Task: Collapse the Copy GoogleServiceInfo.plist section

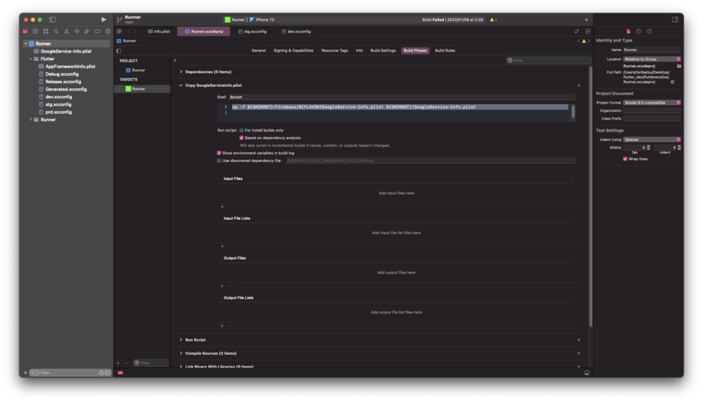Action: [x=181, y=85]
